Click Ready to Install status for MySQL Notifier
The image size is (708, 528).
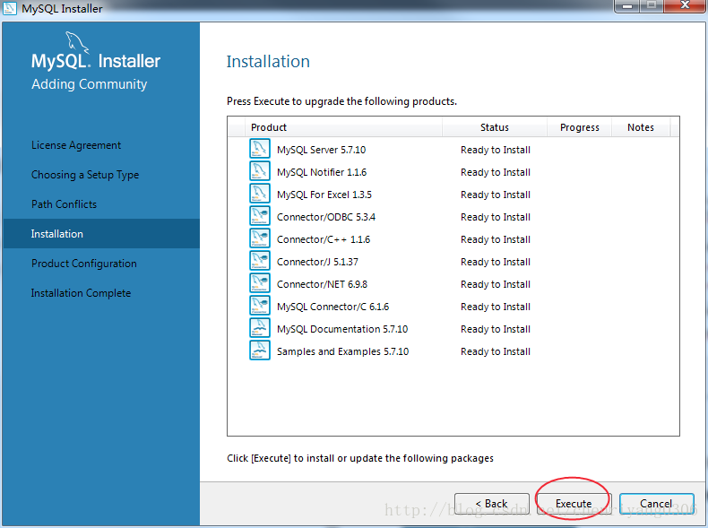click(496, 172)
